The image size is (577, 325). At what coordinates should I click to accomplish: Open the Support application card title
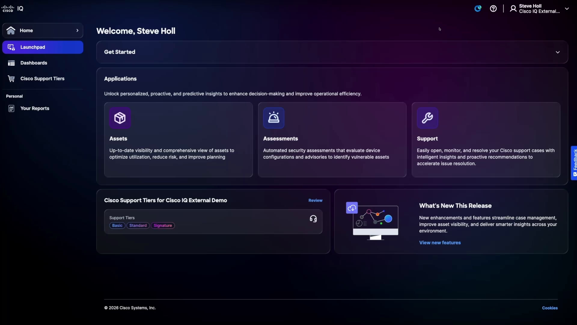tap(427, 139)
